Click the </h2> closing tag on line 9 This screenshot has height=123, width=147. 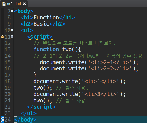click(57, 24)
